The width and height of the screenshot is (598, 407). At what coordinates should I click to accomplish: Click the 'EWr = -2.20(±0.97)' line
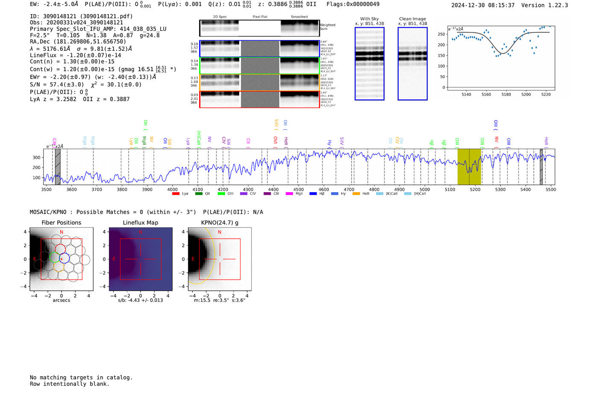93,77
